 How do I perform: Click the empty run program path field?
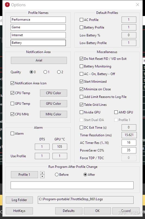click(72, 185)
